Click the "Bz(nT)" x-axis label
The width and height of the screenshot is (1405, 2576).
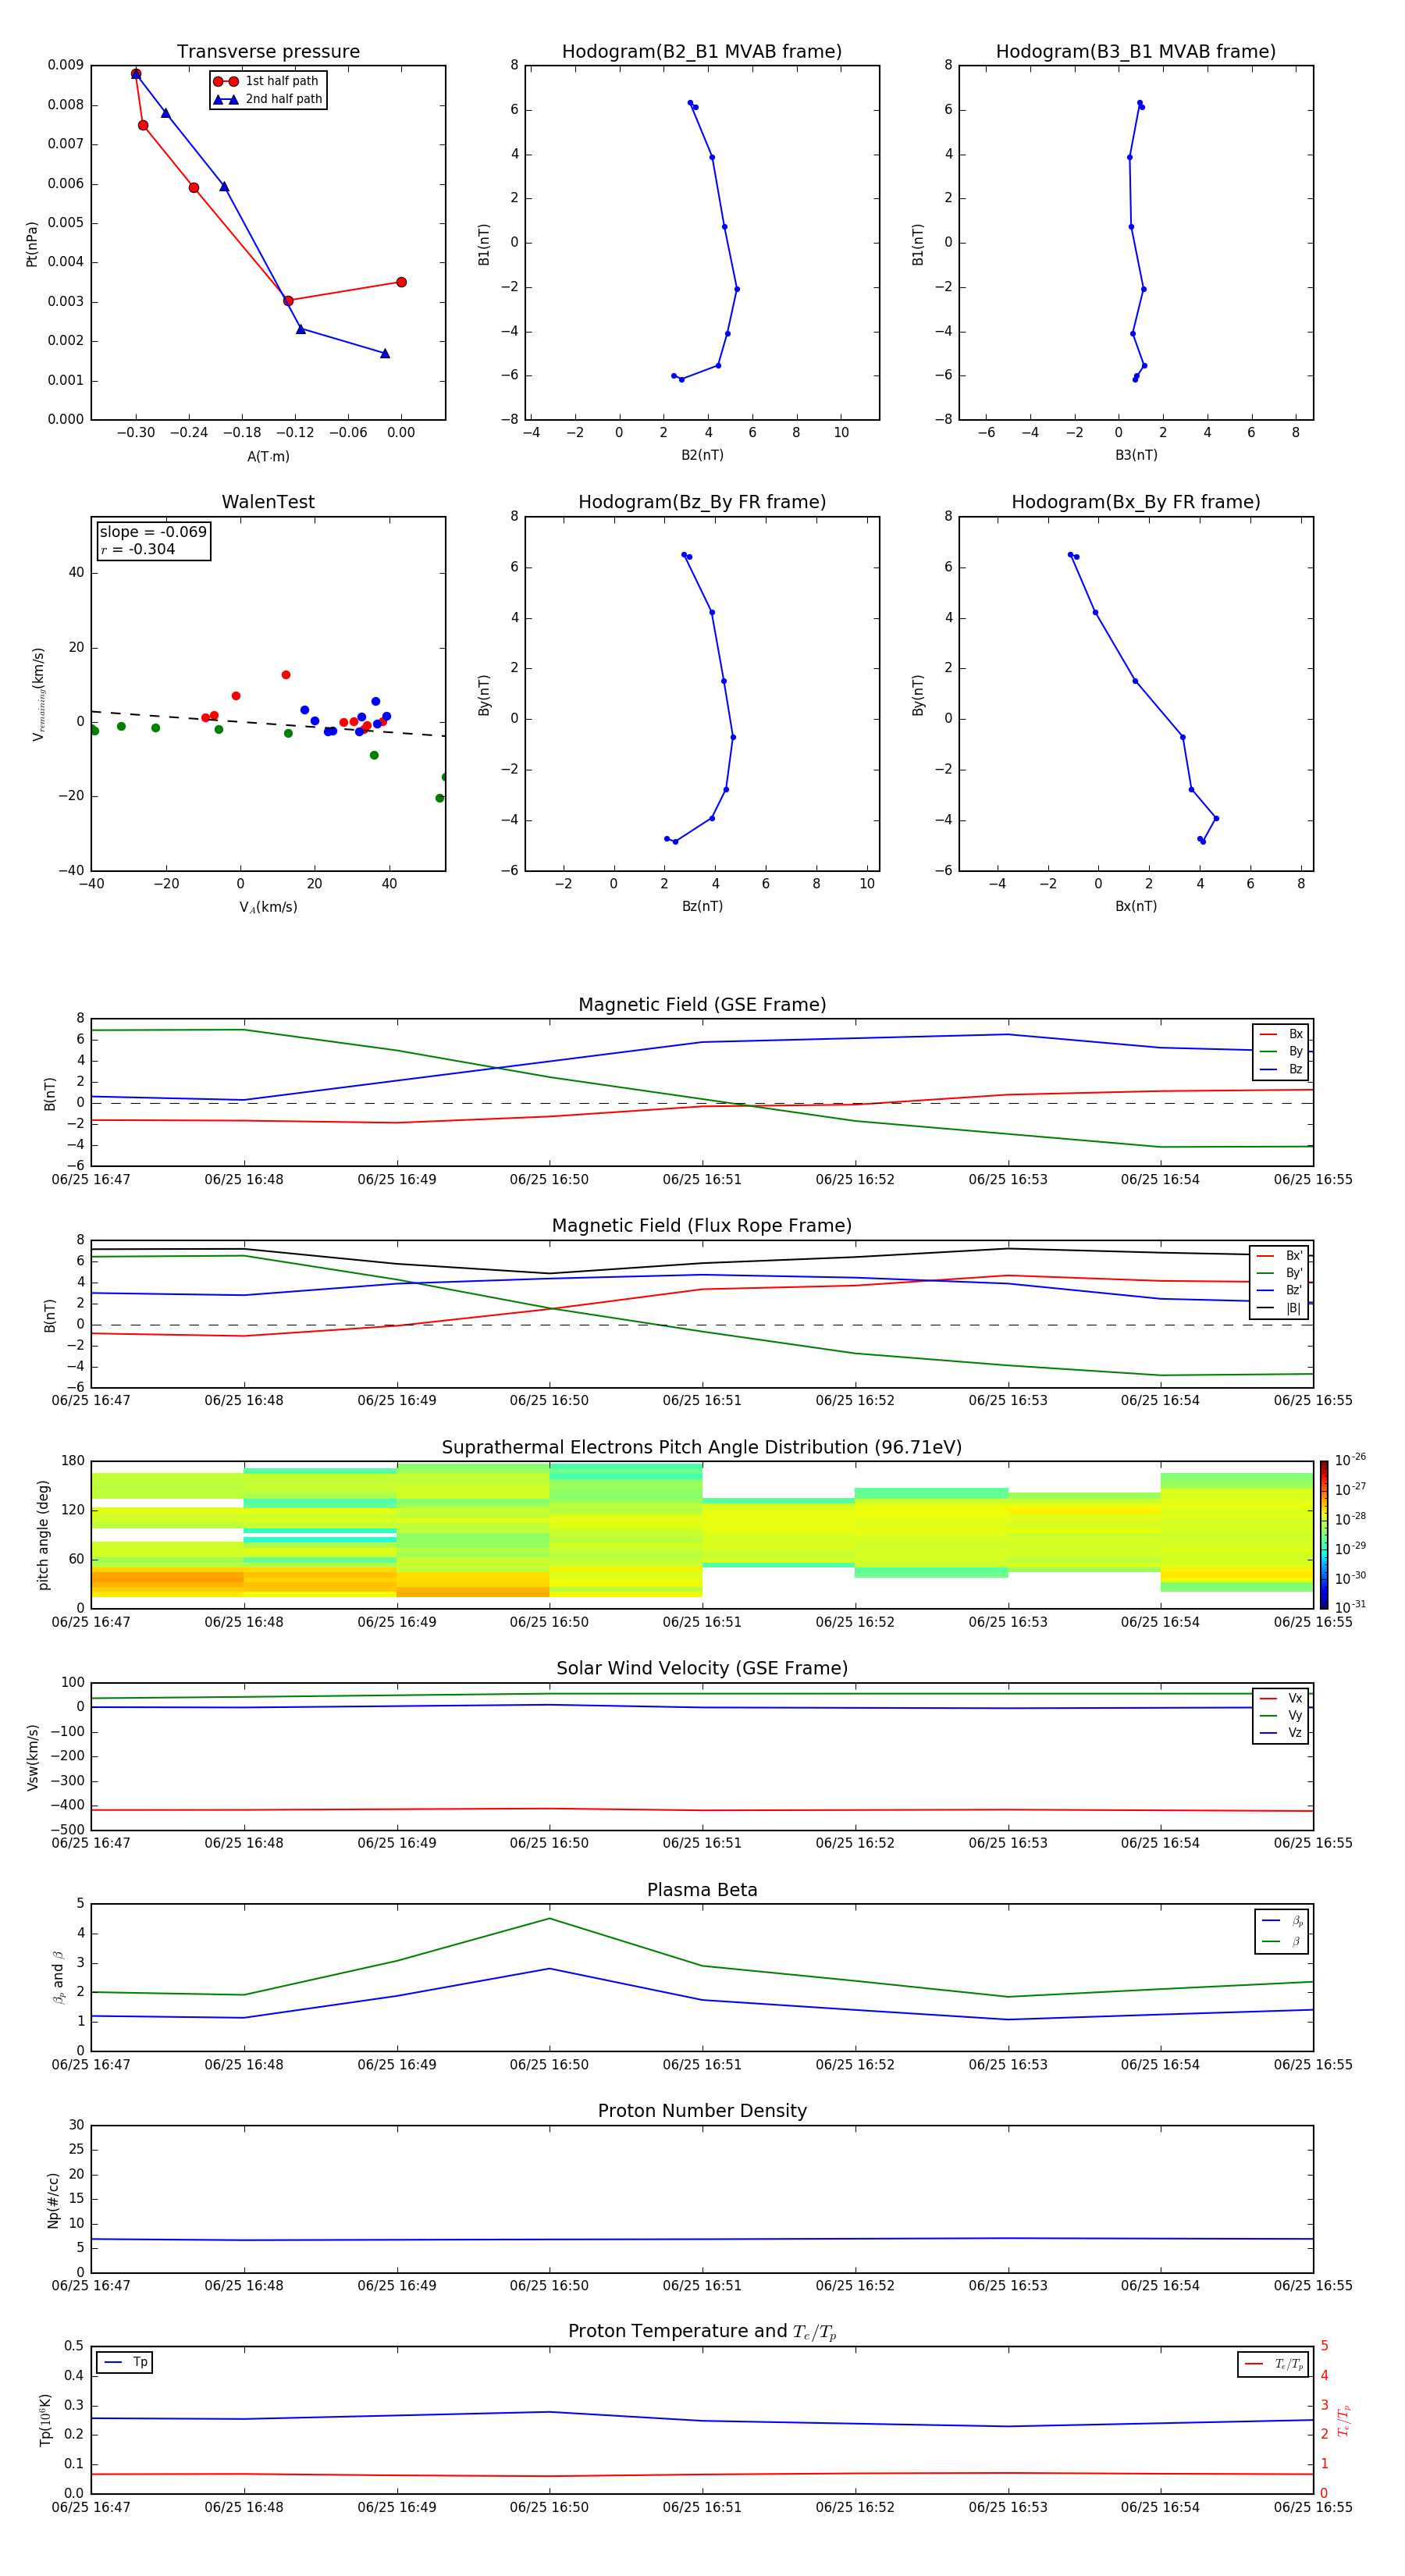[702, 907]
